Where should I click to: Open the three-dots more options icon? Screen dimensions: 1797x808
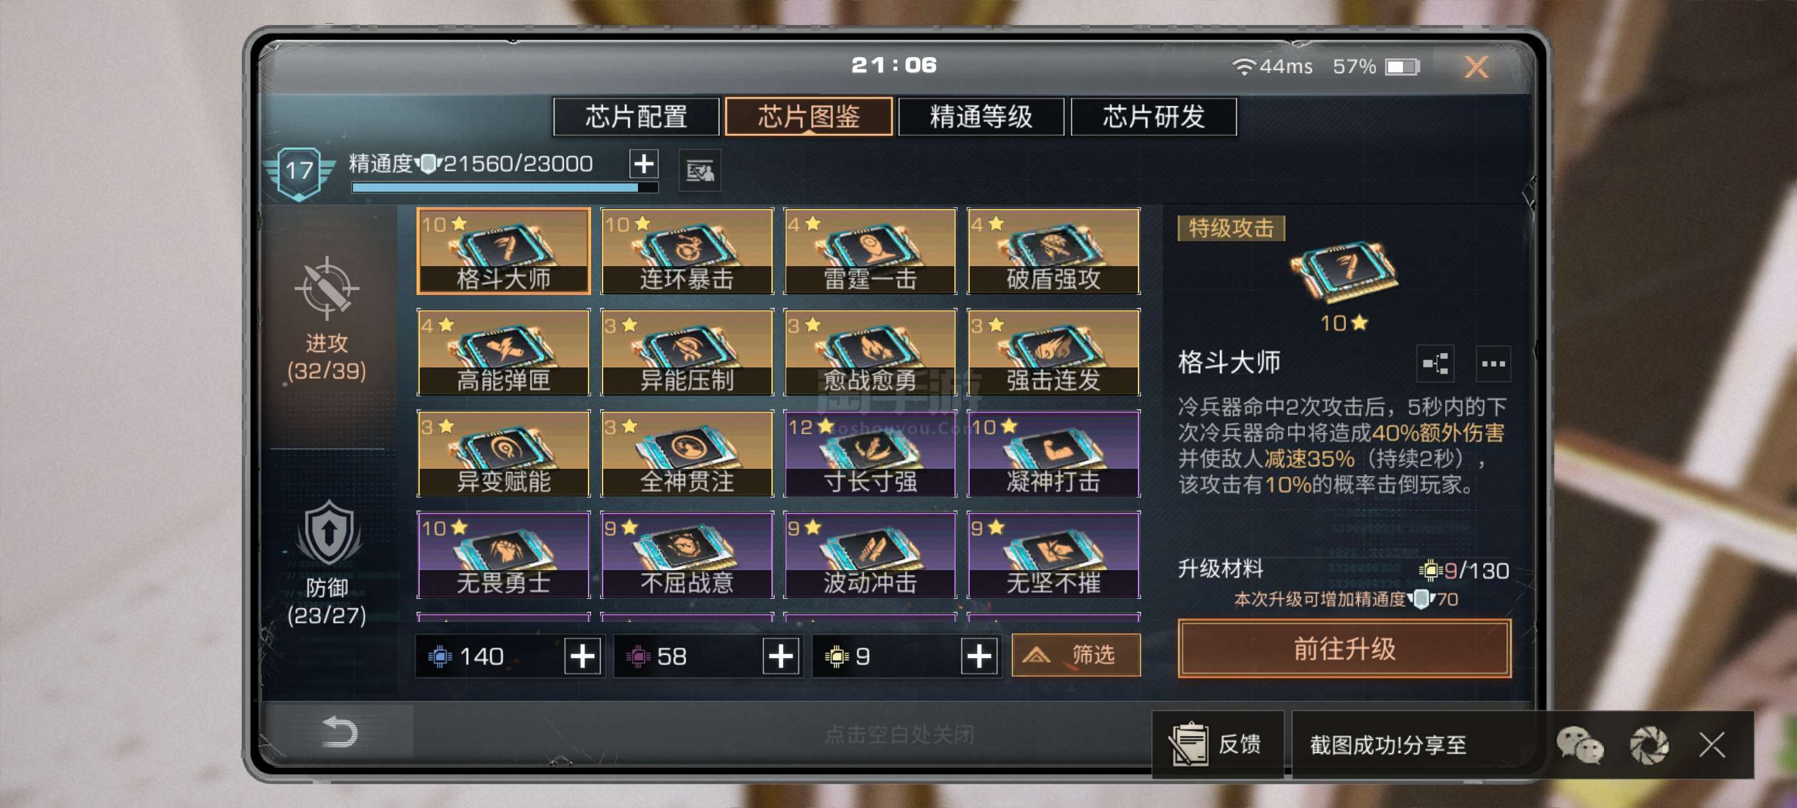point(1493,363)
